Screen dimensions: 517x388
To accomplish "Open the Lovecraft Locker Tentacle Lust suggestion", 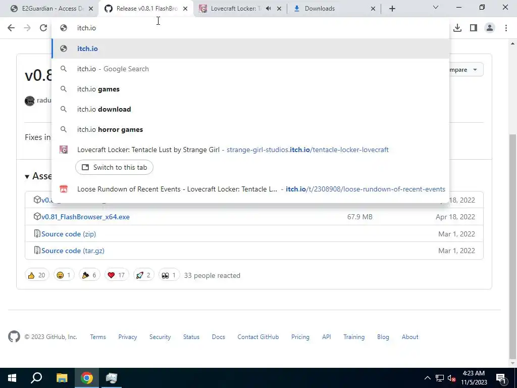I will (250, 150).
